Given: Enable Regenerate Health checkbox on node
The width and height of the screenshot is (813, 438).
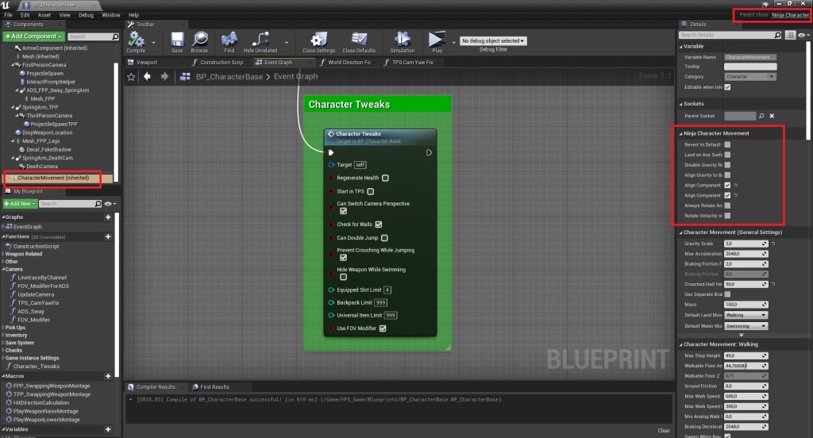Looking at the screenshot, I should 384,179.
